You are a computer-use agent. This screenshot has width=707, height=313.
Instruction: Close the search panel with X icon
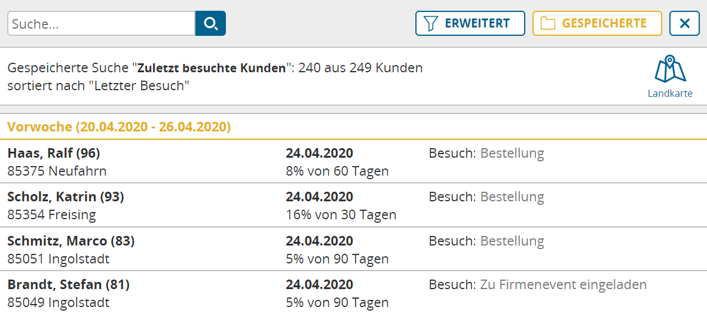[x=684, y=23]
